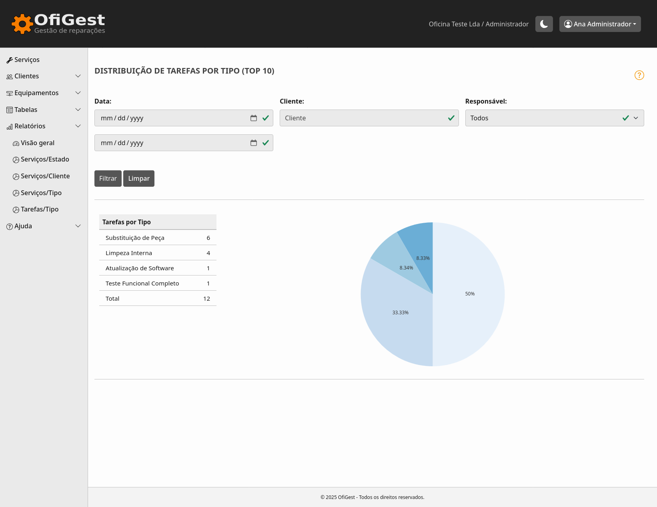
Task: Click the orange help question mark icon
Action: coord(639,75)
